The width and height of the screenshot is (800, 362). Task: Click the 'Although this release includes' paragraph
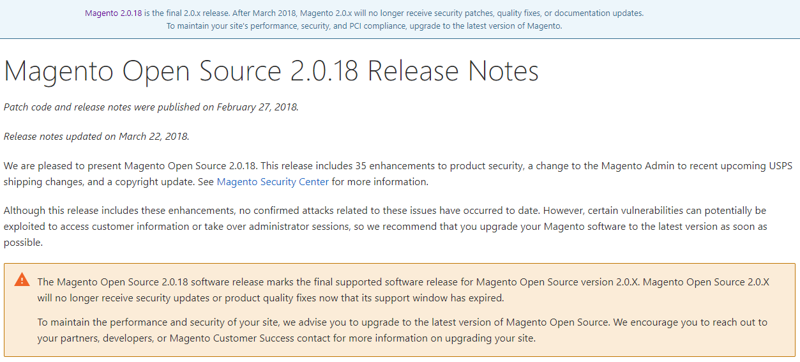(x=386, y=227)
